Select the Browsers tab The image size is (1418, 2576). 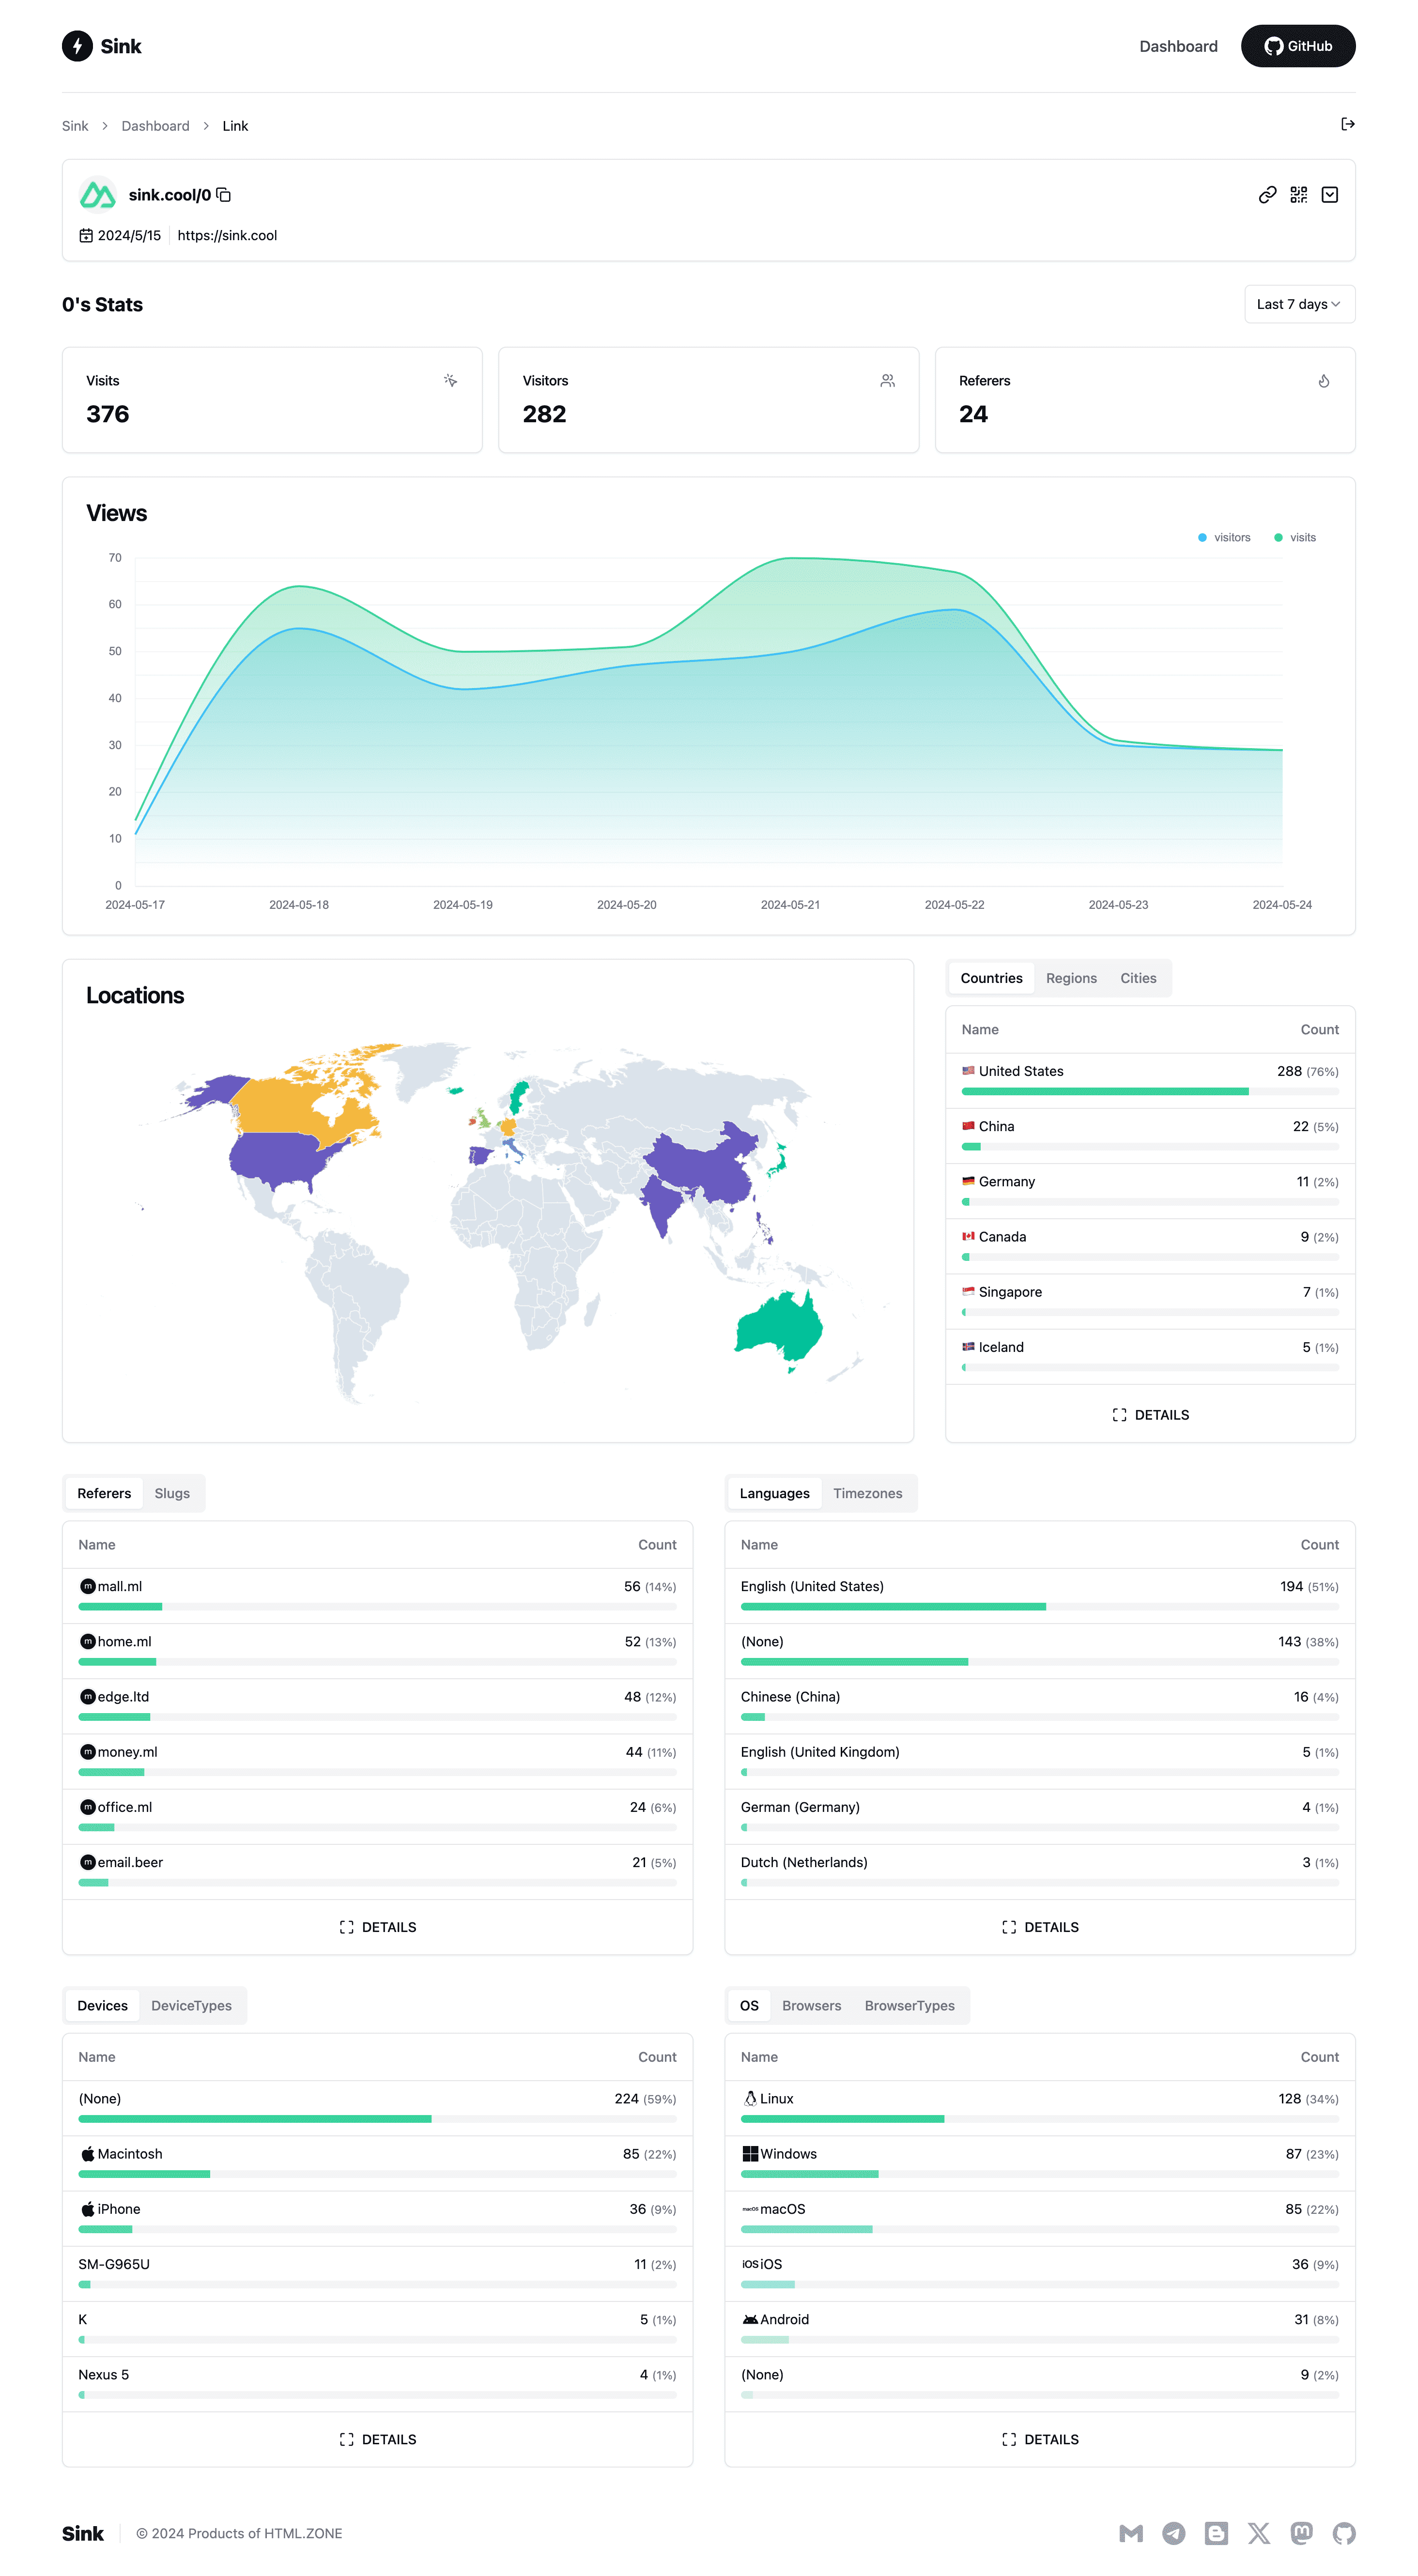point(811,2006)
